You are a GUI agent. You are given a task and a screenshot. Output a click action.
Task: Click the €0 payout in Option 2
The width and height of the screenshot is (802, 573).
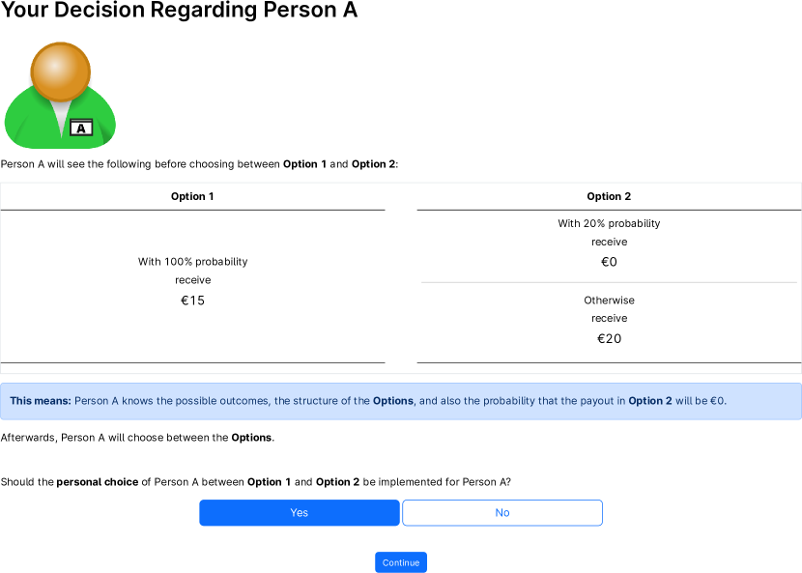point(609,262)
